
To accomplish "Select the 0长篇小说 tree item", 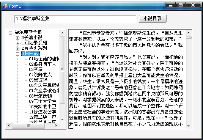I will click(32, 38).
